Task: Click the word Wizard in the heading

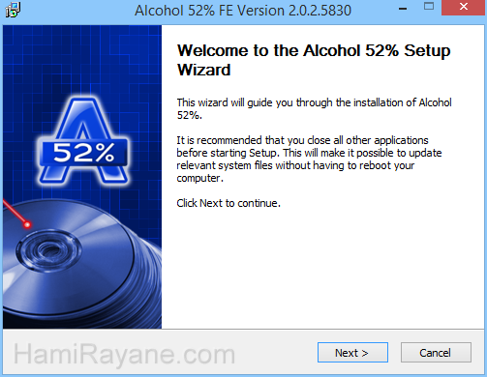Action: click(x=204, y=70)
